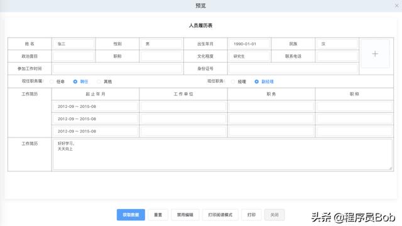Open the third row's 起止年月 date range

(x=95, y=131)
